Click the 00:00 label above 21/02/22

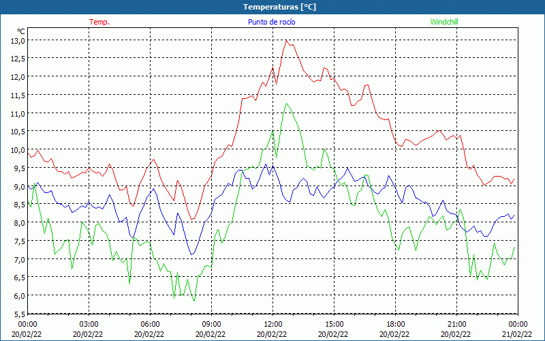pyautogui.click(x=518, y=325)
